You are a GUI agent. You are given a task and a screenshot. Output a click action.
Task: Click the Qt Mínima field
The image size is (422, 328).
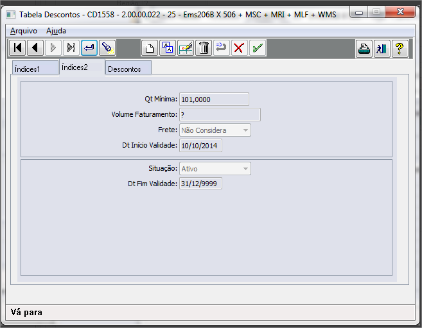(x=214, y=99)
